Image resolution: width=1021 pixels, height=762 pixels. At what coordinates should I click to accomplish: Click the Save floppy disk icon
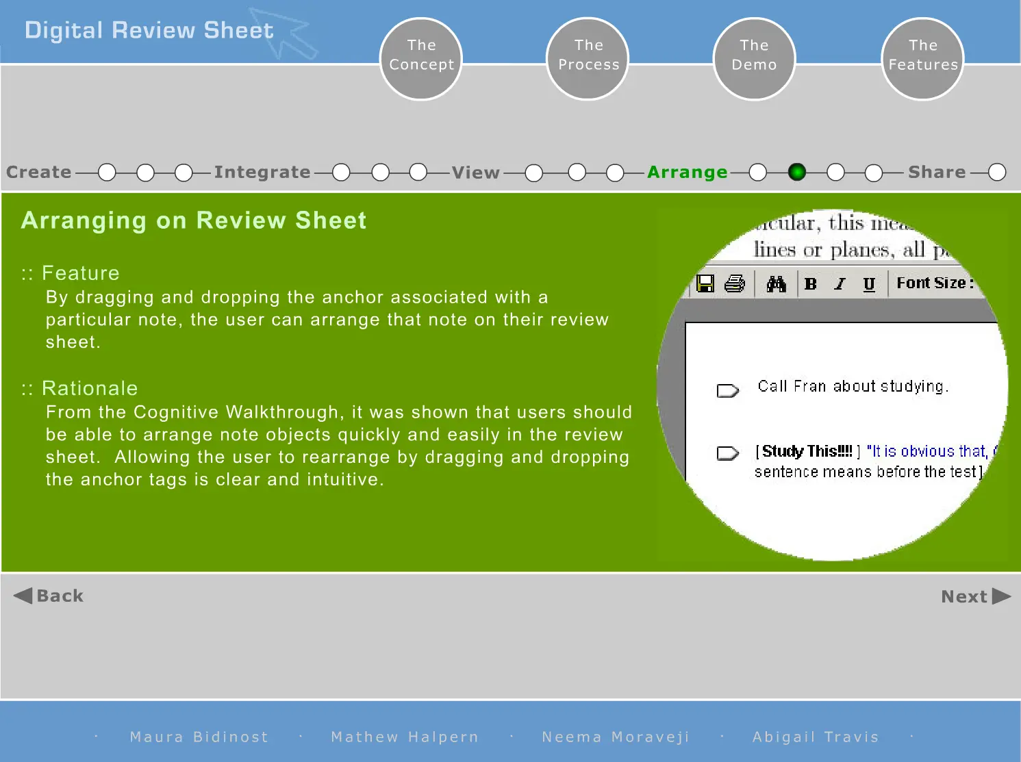705,283
